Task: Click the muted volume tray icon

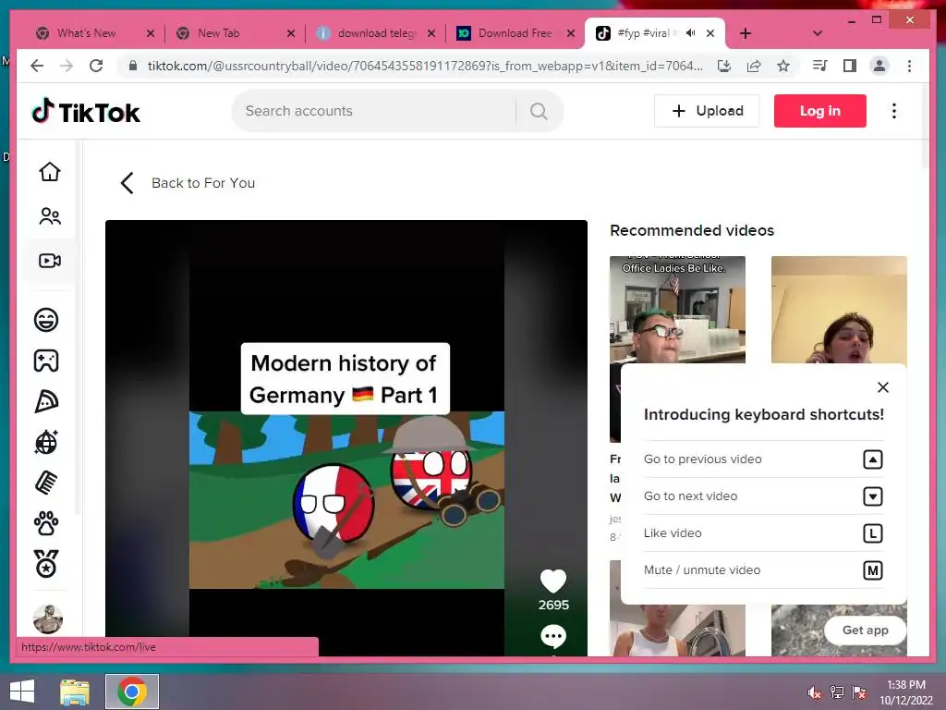Action: [x=814, y=692]
